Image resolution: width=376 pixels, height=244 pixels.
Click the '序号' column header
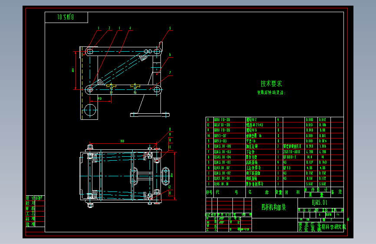(209, 192)
